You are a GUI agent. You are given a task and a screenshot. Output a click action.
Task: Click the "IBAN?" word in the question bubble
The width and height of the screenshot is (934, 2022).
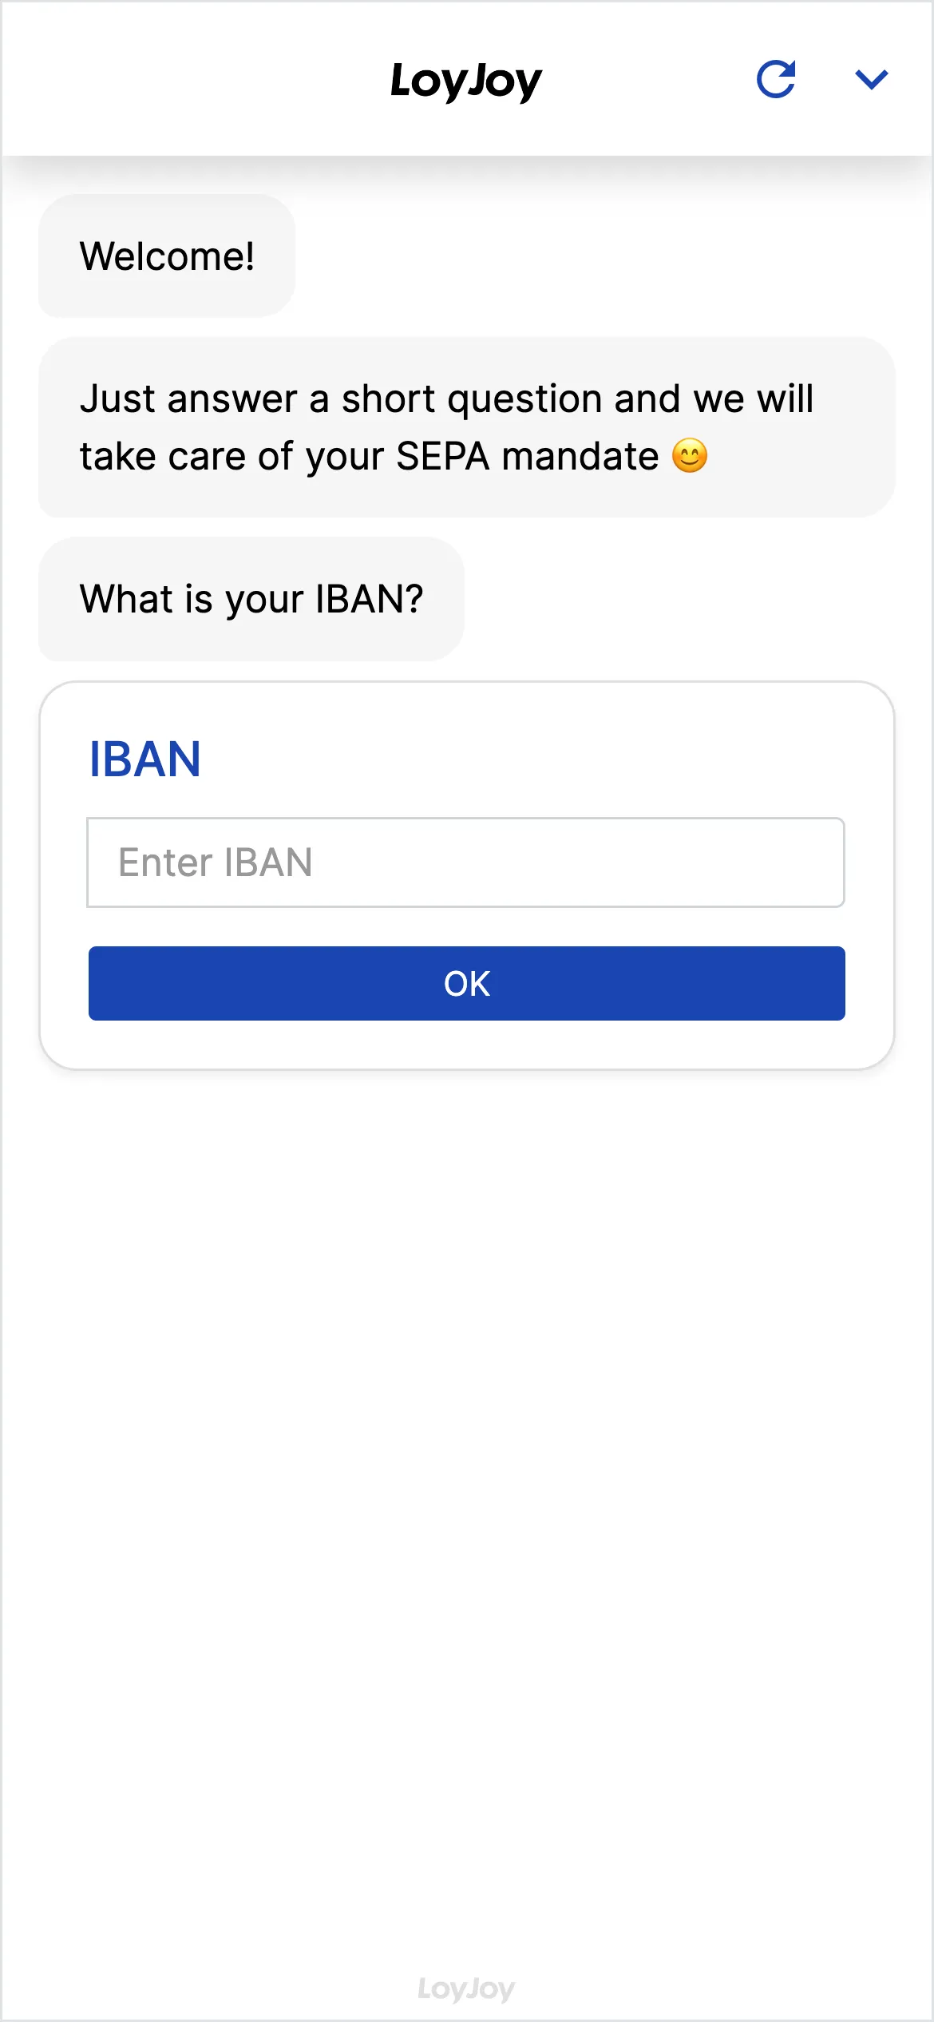click(x=369, y=599)
